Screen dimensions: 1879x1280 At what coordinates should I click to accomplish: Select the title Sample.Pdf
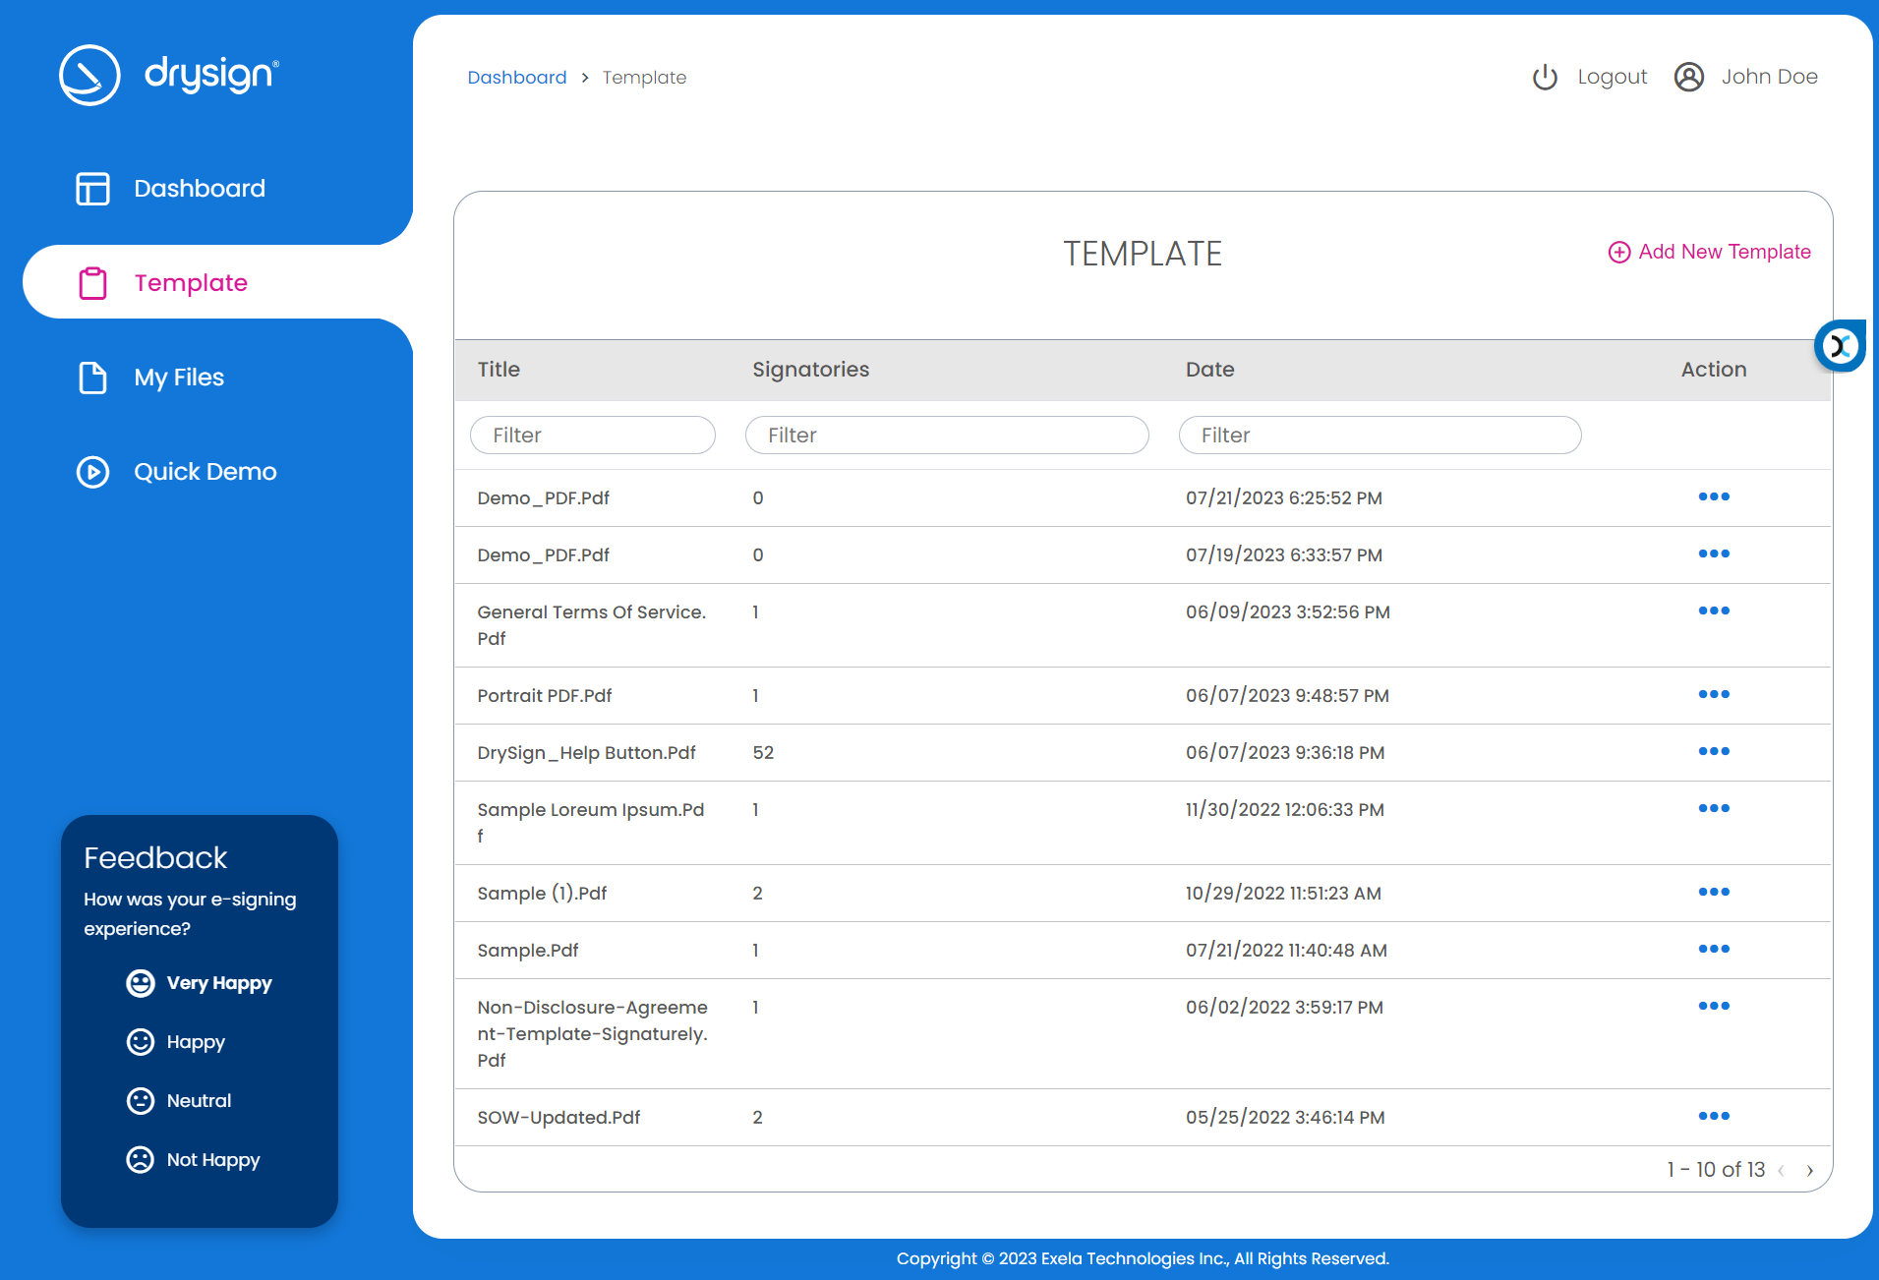(528, 951)
